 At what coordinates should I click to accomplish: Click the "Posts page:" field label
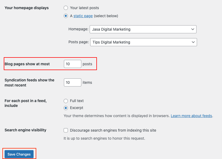click(79, 42)
